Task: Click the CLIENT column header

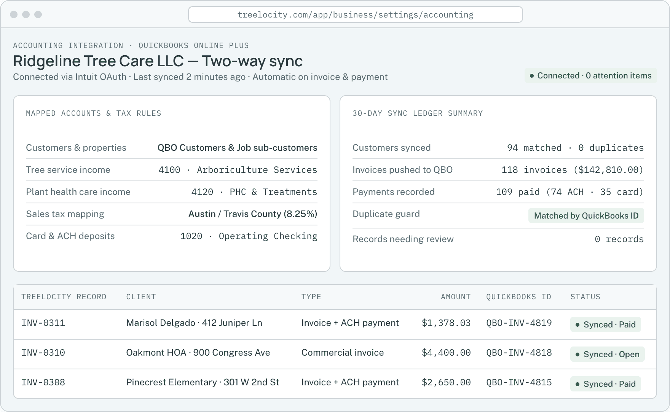Action: (141, 297)
